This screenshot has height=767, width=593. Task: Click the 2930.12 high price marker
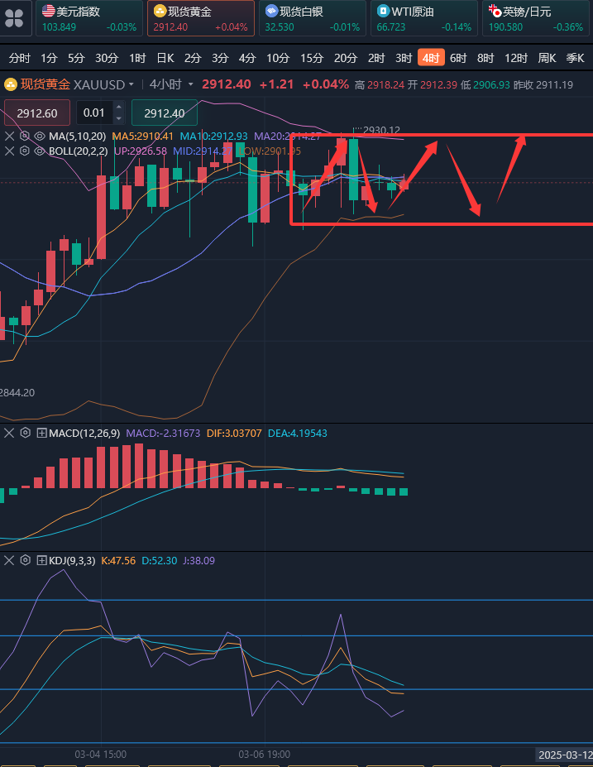381,130
